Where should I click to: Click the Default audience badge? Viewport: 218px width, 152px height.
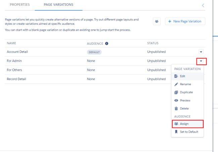(x=94, y=52)
